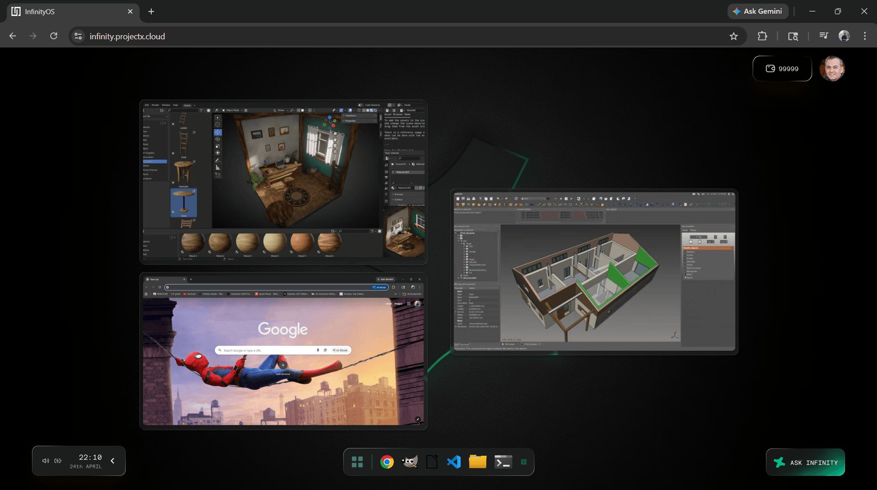Select the InfinityOS browser tab
877x490 pixels.
click(72, 11)
